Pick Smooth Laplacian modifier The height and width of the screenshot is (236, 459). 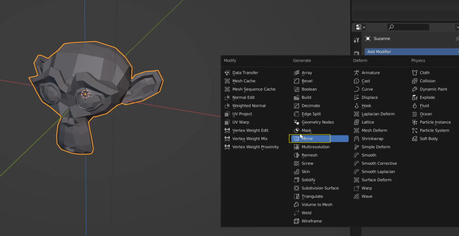[378, 171]
